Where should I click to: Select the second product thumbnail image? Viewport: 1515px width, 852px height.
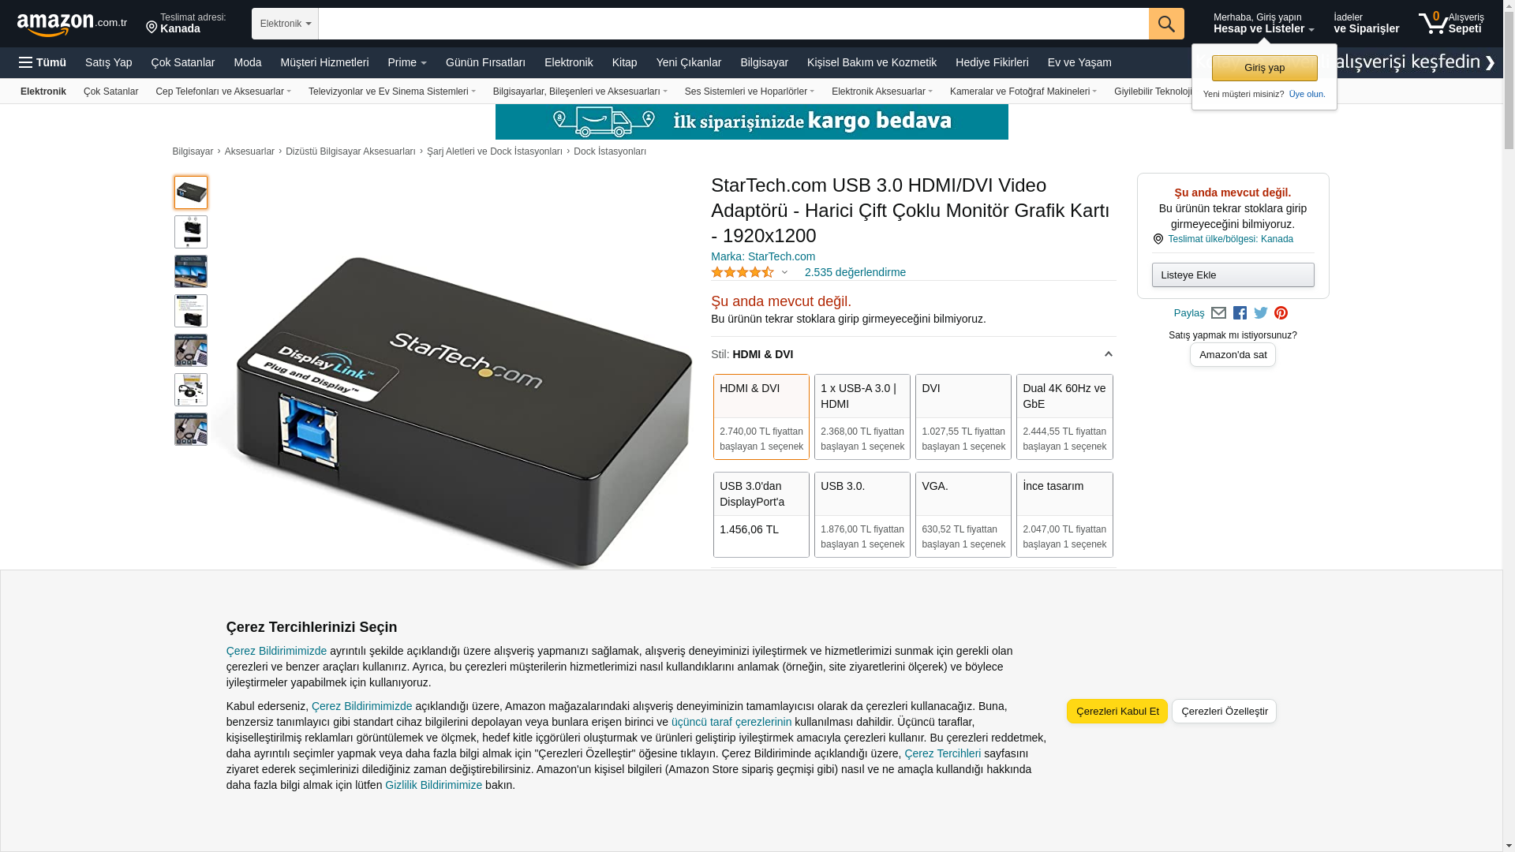pos(191,232)
